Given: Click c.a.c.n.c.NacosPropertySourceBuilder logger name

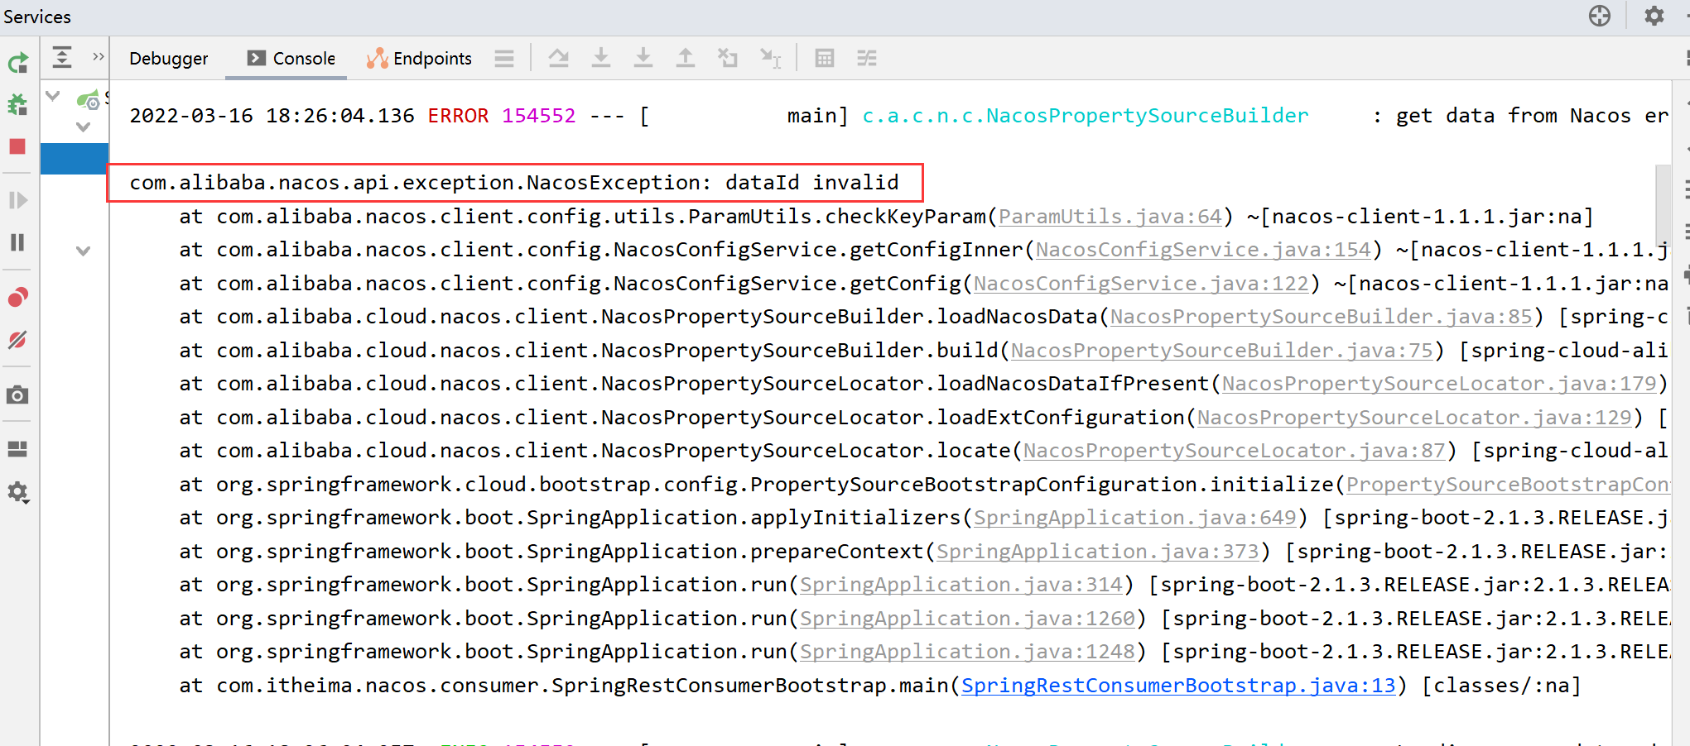Looking at the screenshot, I should 1086,116.
